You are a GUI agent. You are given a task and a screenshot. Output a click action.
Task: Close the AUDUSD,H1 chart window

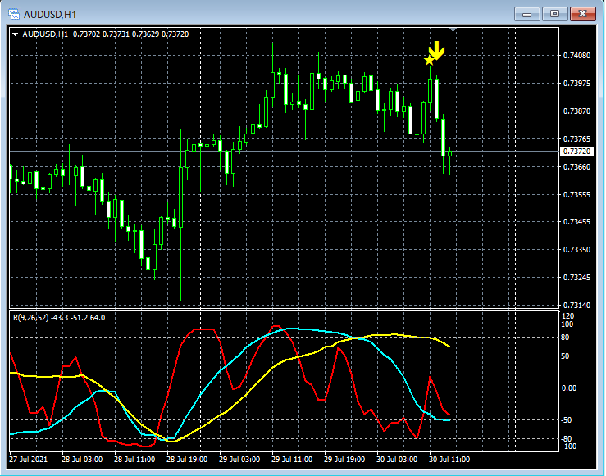click(583, 14)
